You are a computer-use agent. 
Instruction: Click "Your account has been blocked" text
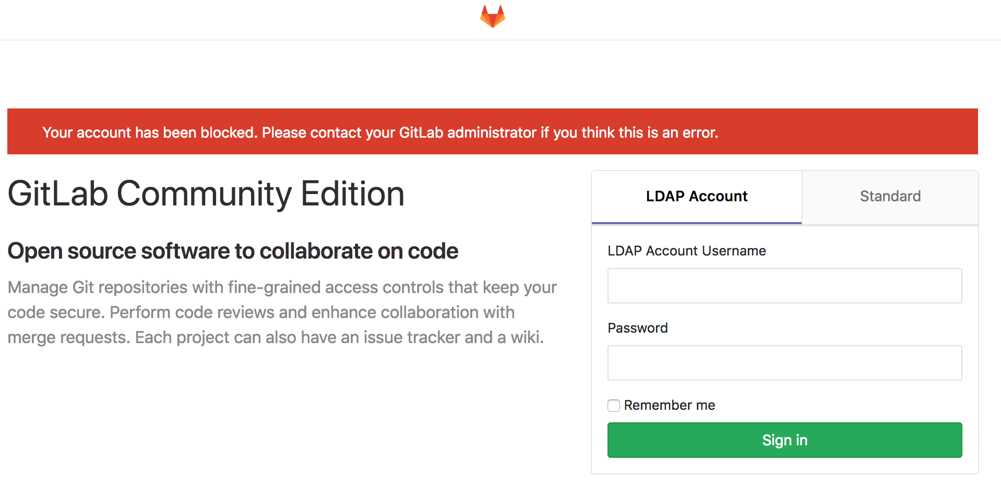tap(149, 133)
